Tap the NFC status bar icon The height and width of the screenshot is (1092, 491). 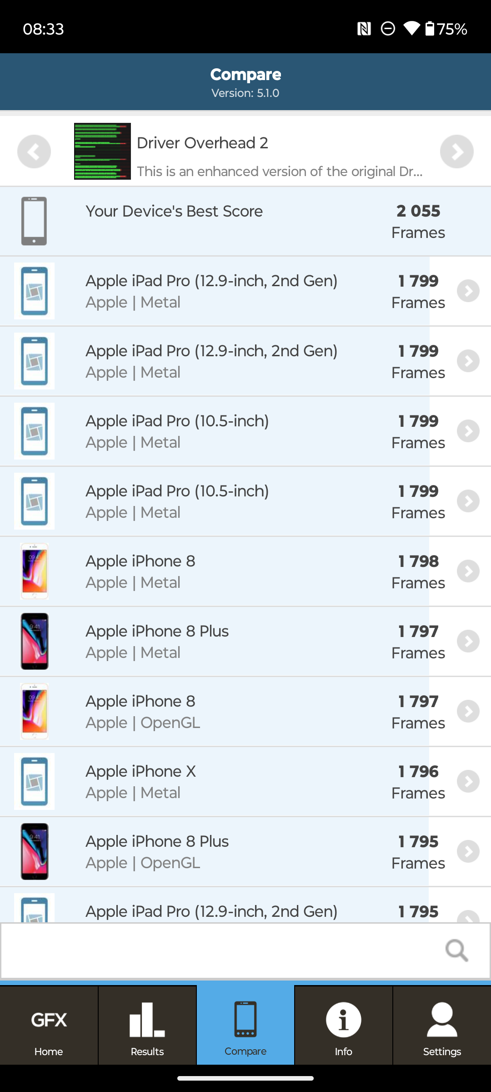click(364, 29)
